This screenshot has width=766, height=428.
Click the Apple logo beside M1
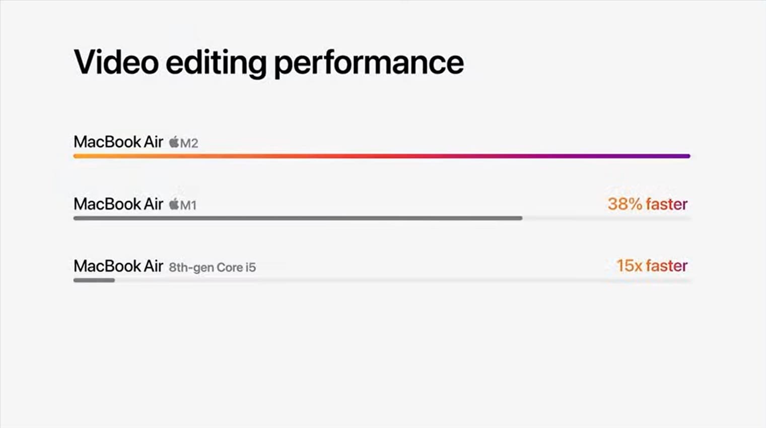click(x=174, y=204)
